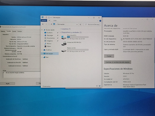The image size is (155, 116).
Task: Click the computer icon in Explorer title bar
Action: pyautogui.click(x=42, y=17)
